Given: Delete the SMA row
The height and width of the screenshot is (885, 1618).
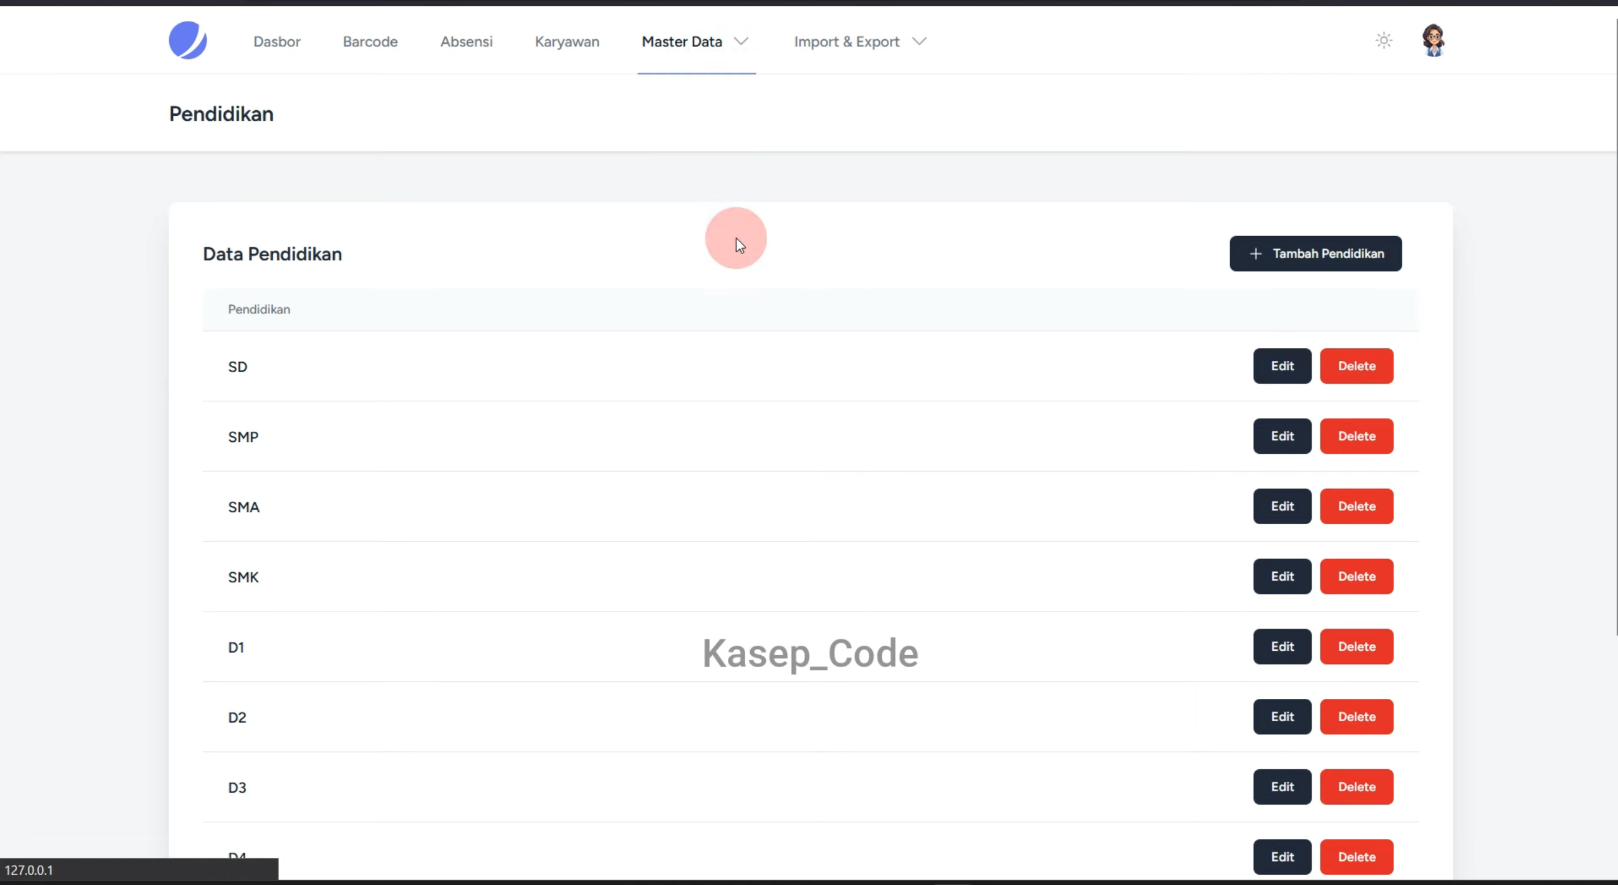Looking at the screenshot, I should [x=1357, y=506].
